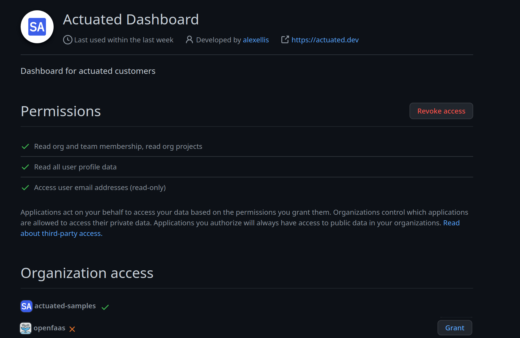
Task: Click Read org and team membership permission text
Action: pos(118,146)
